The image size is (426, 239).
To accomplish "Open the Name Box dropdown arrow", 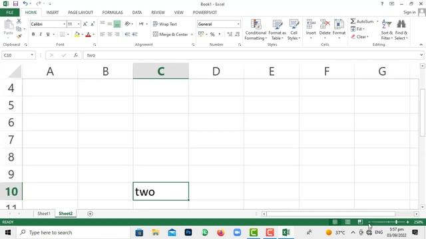I will 32,55.
